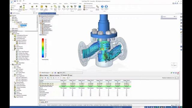Click the Screen Capture icon
The width and height of the screenshot is (192, 108).
79,7
